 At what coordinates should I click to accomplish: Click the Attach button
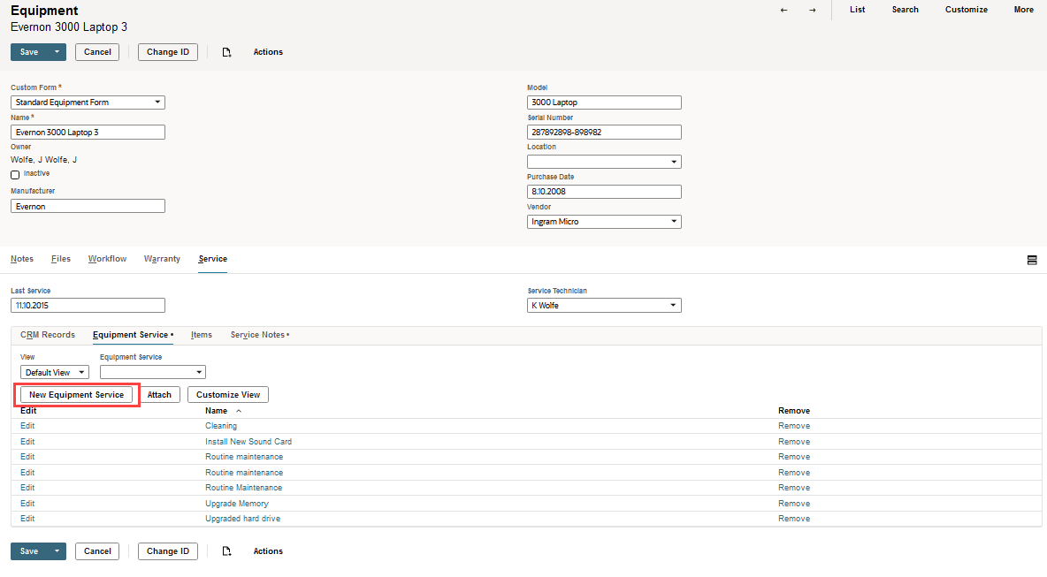(x=159, y=395)
